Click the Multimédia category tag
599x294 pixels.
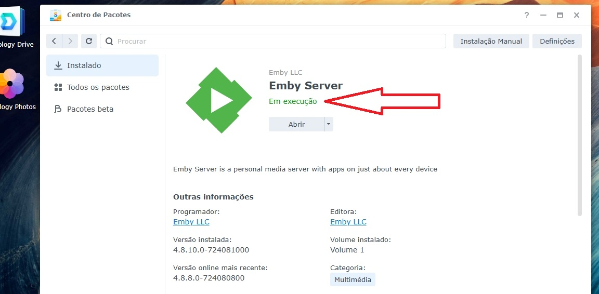point(353,279)
